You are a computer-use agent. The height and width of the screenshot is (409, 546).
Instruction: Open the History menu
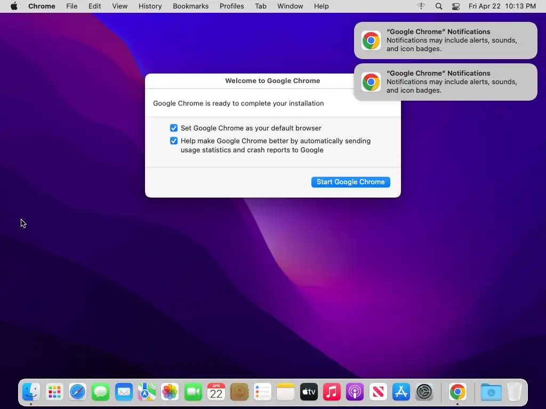[150, 6]
